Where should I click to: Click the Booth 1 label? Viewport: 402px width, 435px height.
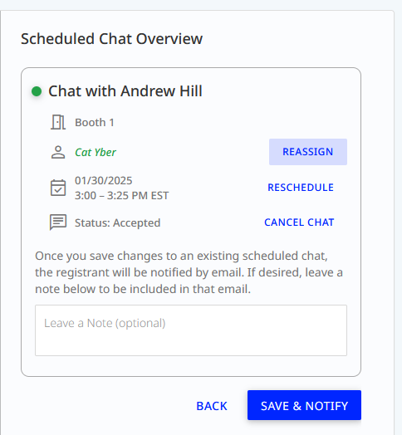[x=95, y=122]
